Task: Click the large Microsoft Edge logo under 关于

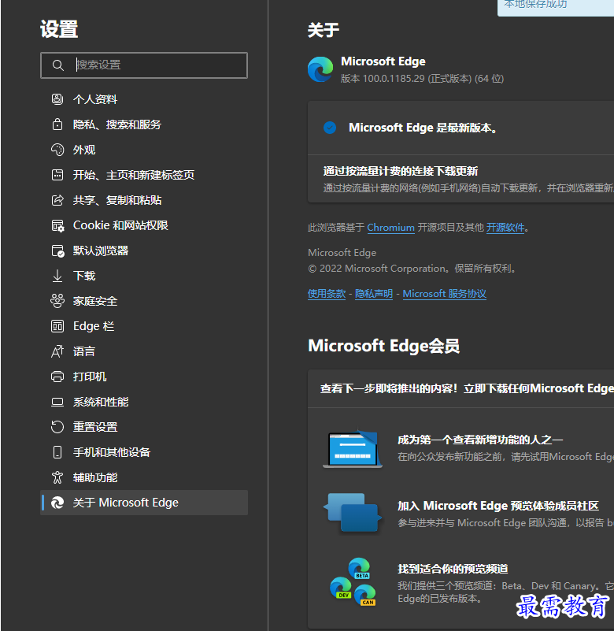Action: [320, 69]
